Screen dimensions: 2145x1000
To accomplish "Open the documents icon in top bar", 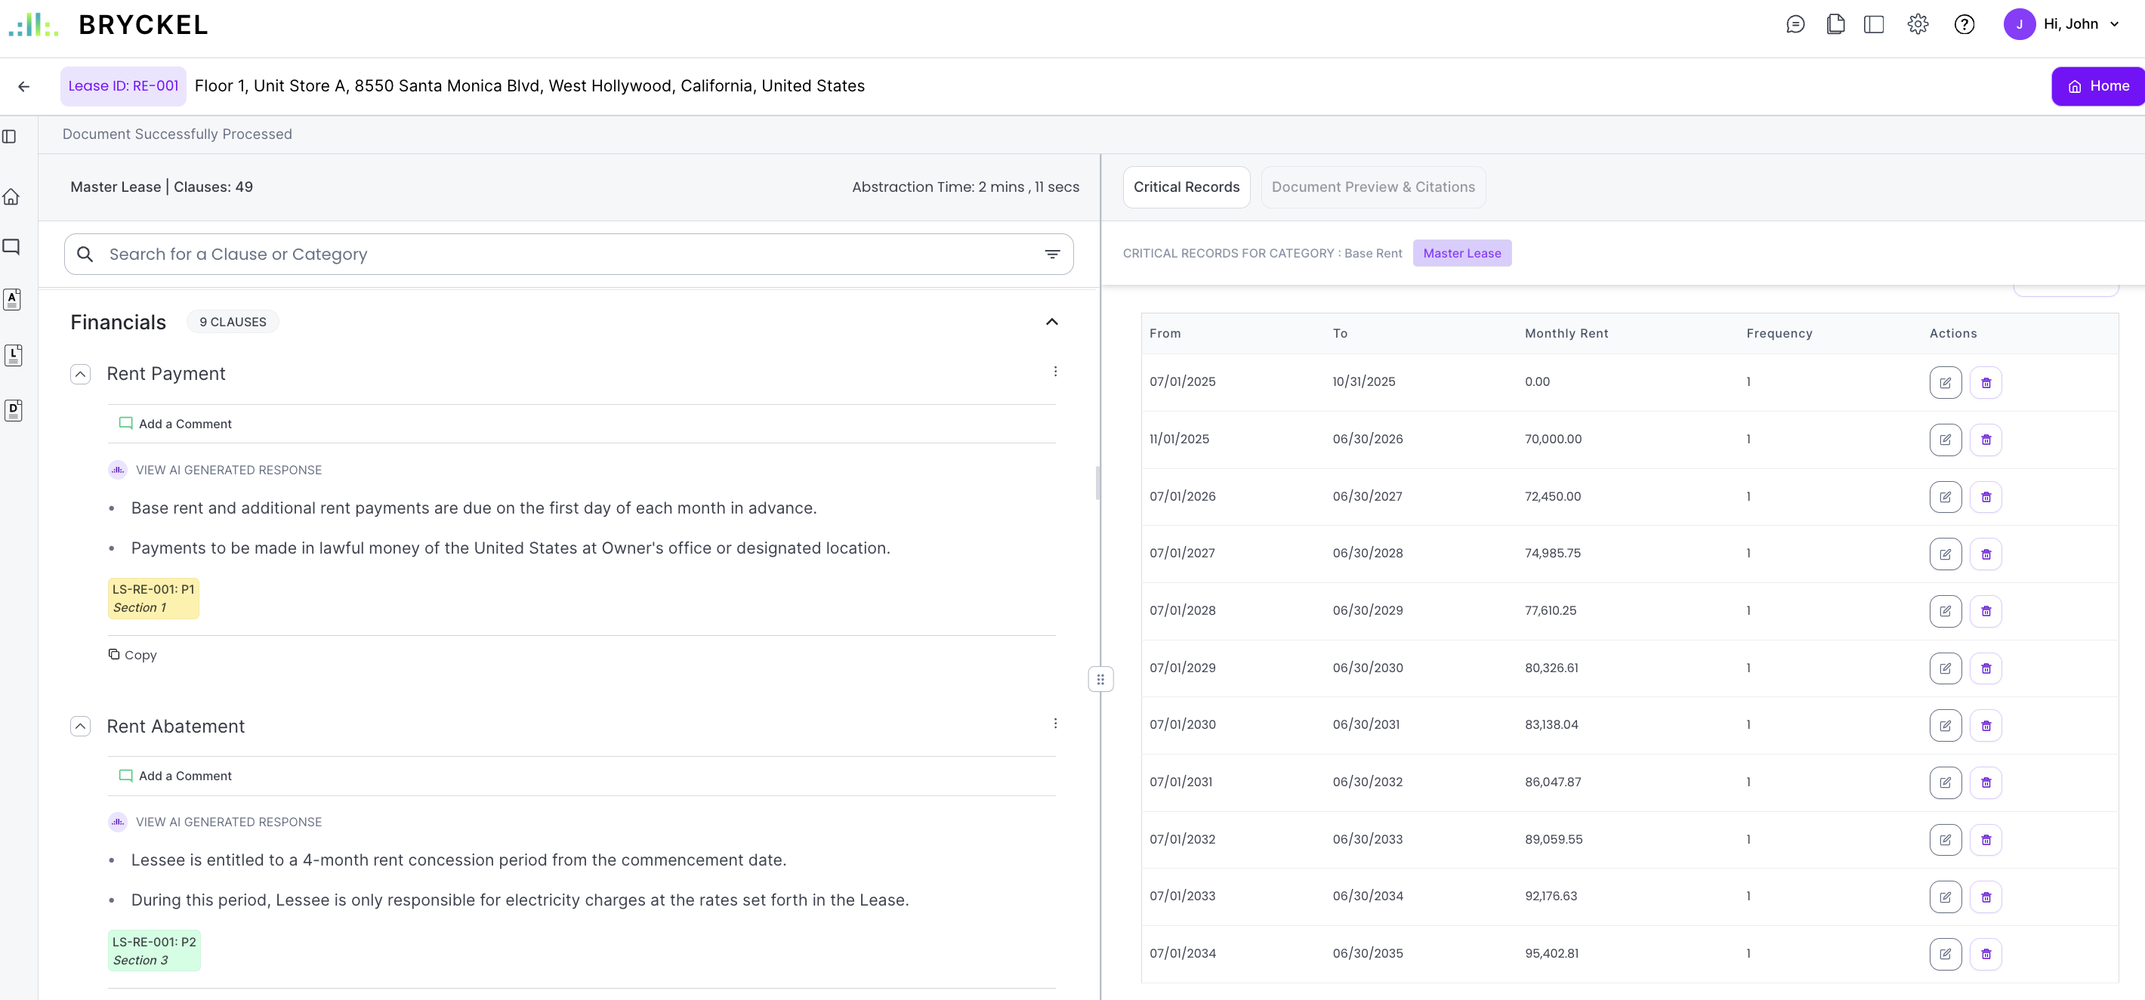I will tap(1835, 24).
